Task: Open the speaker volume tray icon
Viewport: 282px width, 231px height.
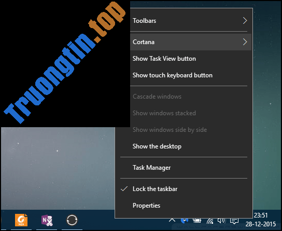Action: pyautogui.click(x=221, y=221)
